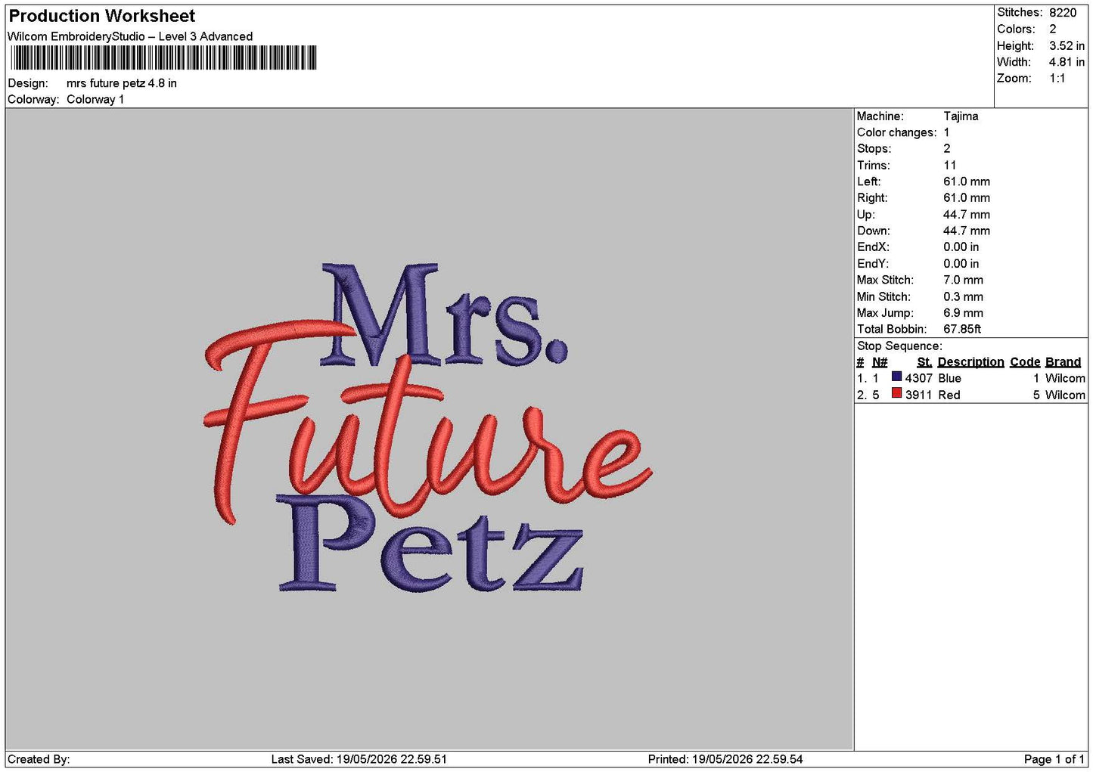
Task: Click the 'Blue' description in stop row 1
Action: pyautogui.click(x=950, y=378)
